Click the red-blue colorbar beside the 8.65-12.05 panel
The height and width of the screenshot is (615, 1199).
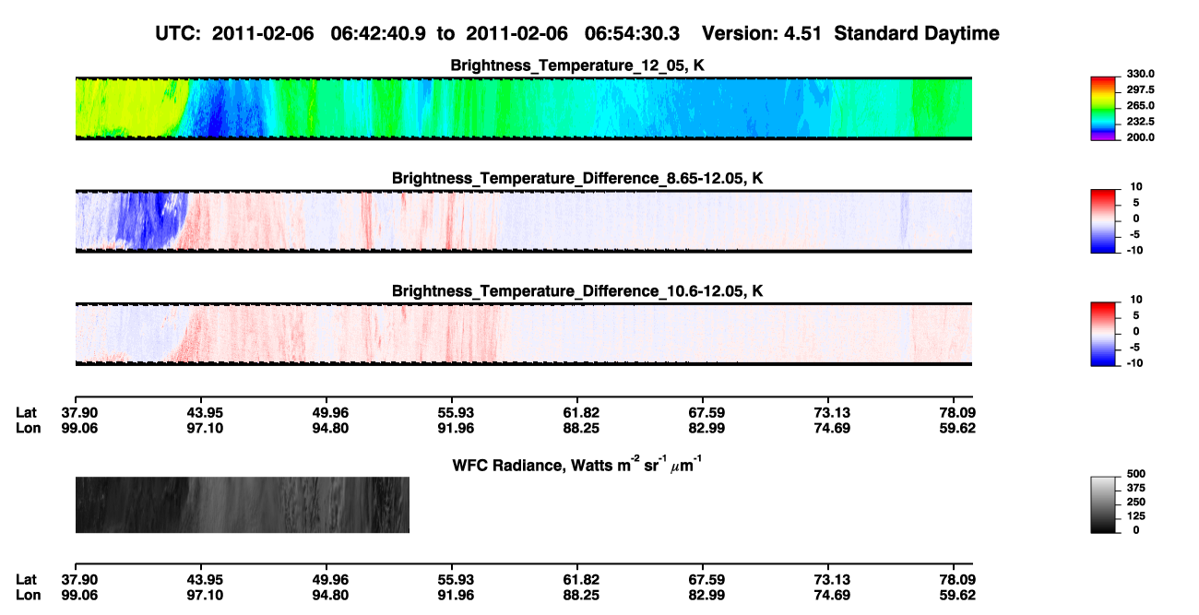coord(1104,220)
